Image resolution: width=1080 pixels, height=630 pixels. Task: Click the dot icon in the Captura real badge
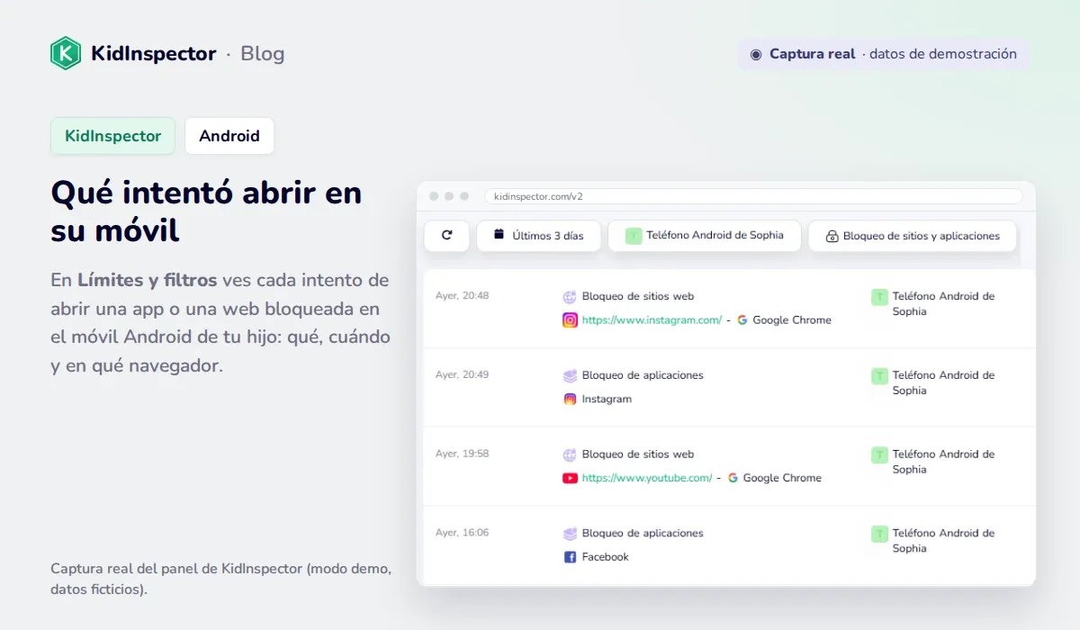coord(756,54)
